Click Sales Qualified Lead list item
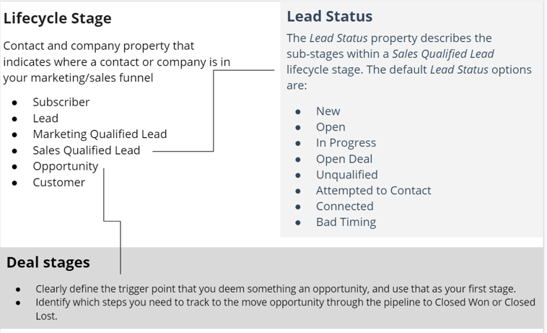Image resolution: width=547 pixels, height=333 pixels. pyautogui.click(x=87, y=150)
